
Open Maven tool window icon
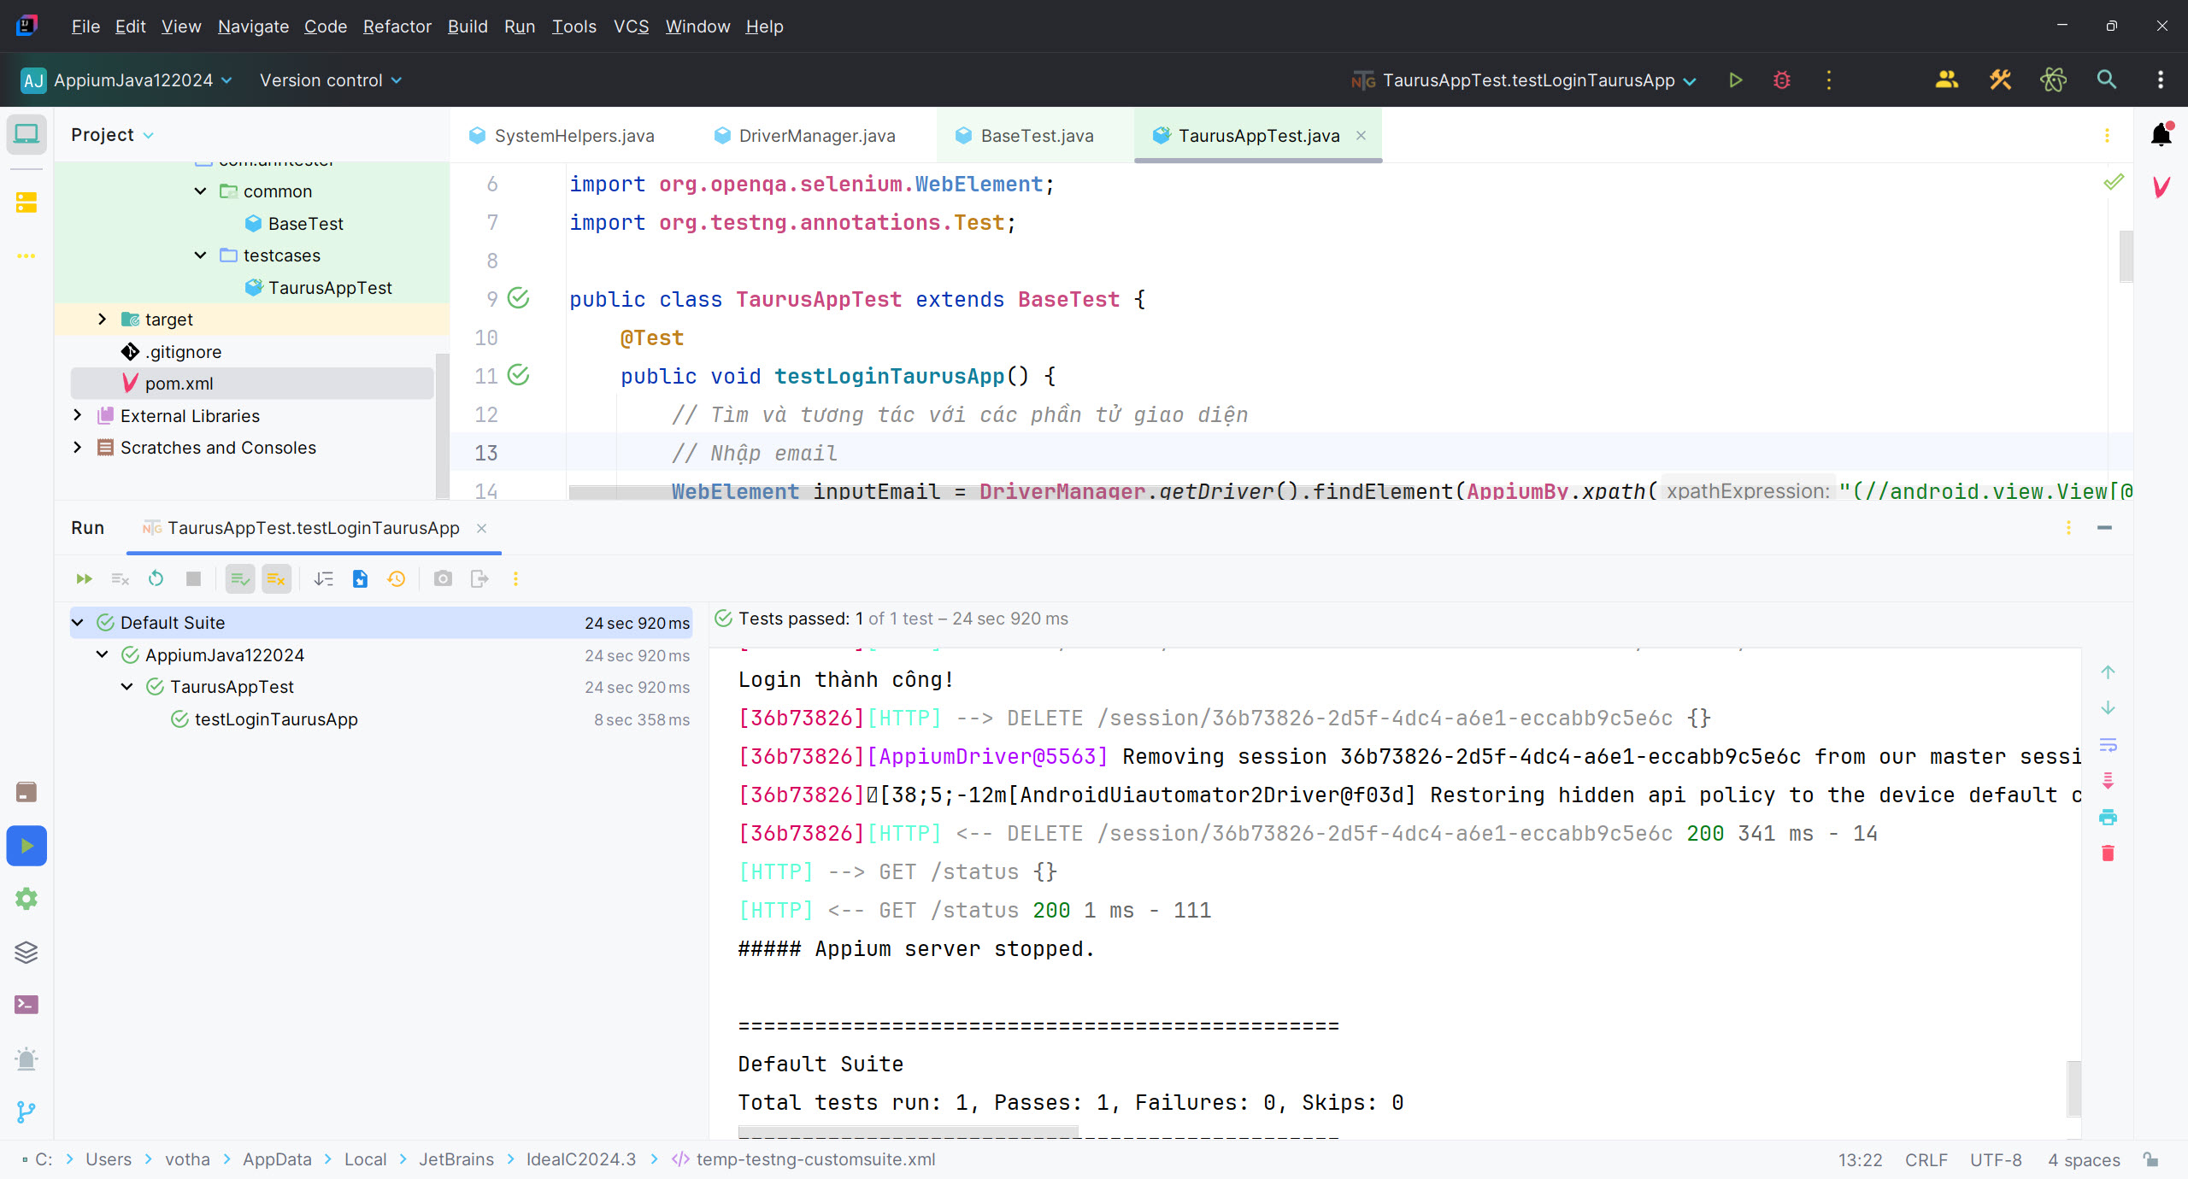2161,186
